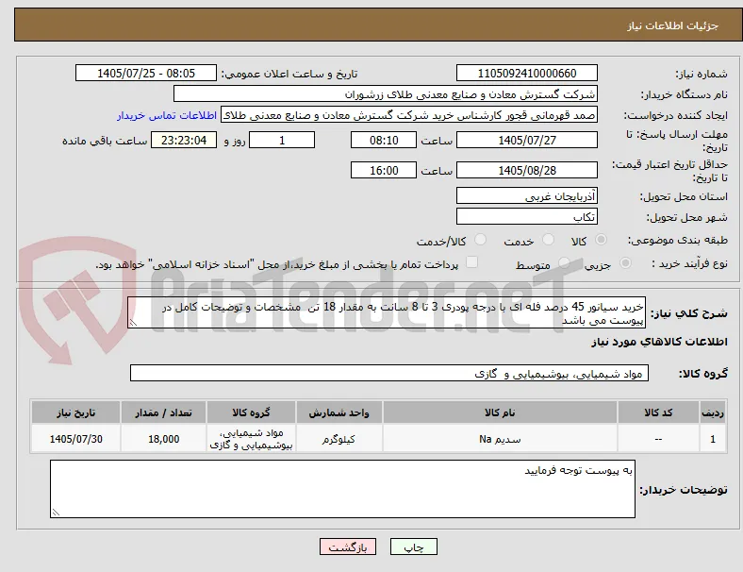The width and height of the screenshot is (743, 572).
Task: Select the جزیی purchase type radio
Action: [x=625, y=262]
